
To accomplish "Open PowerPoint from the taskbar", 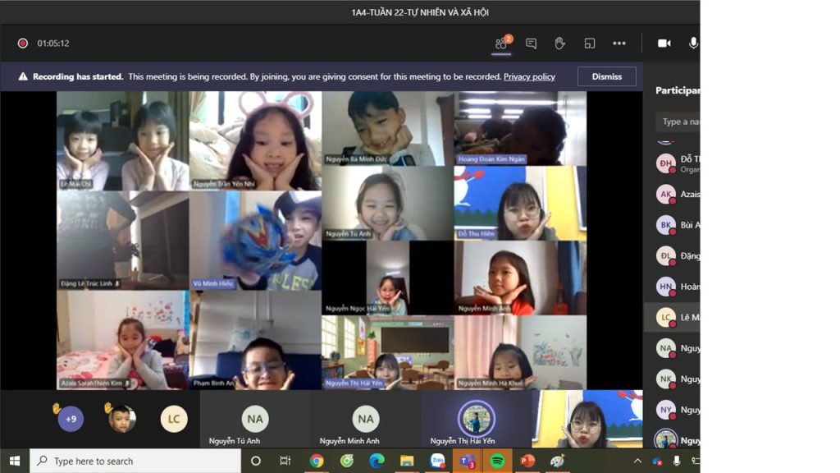I will [527, 461].
